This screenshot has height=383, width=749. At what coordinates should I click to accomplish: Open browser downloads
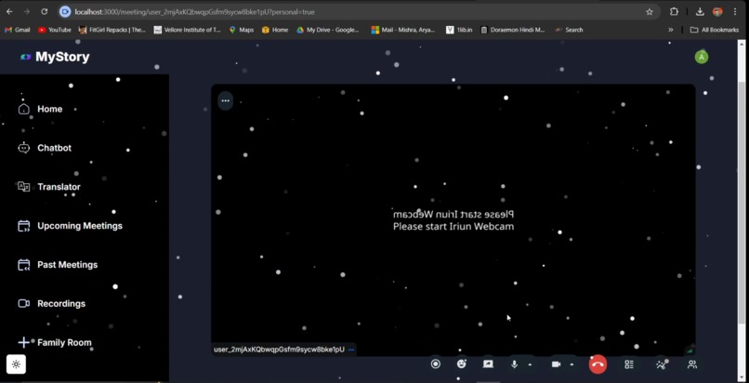(x=700, y=12)
